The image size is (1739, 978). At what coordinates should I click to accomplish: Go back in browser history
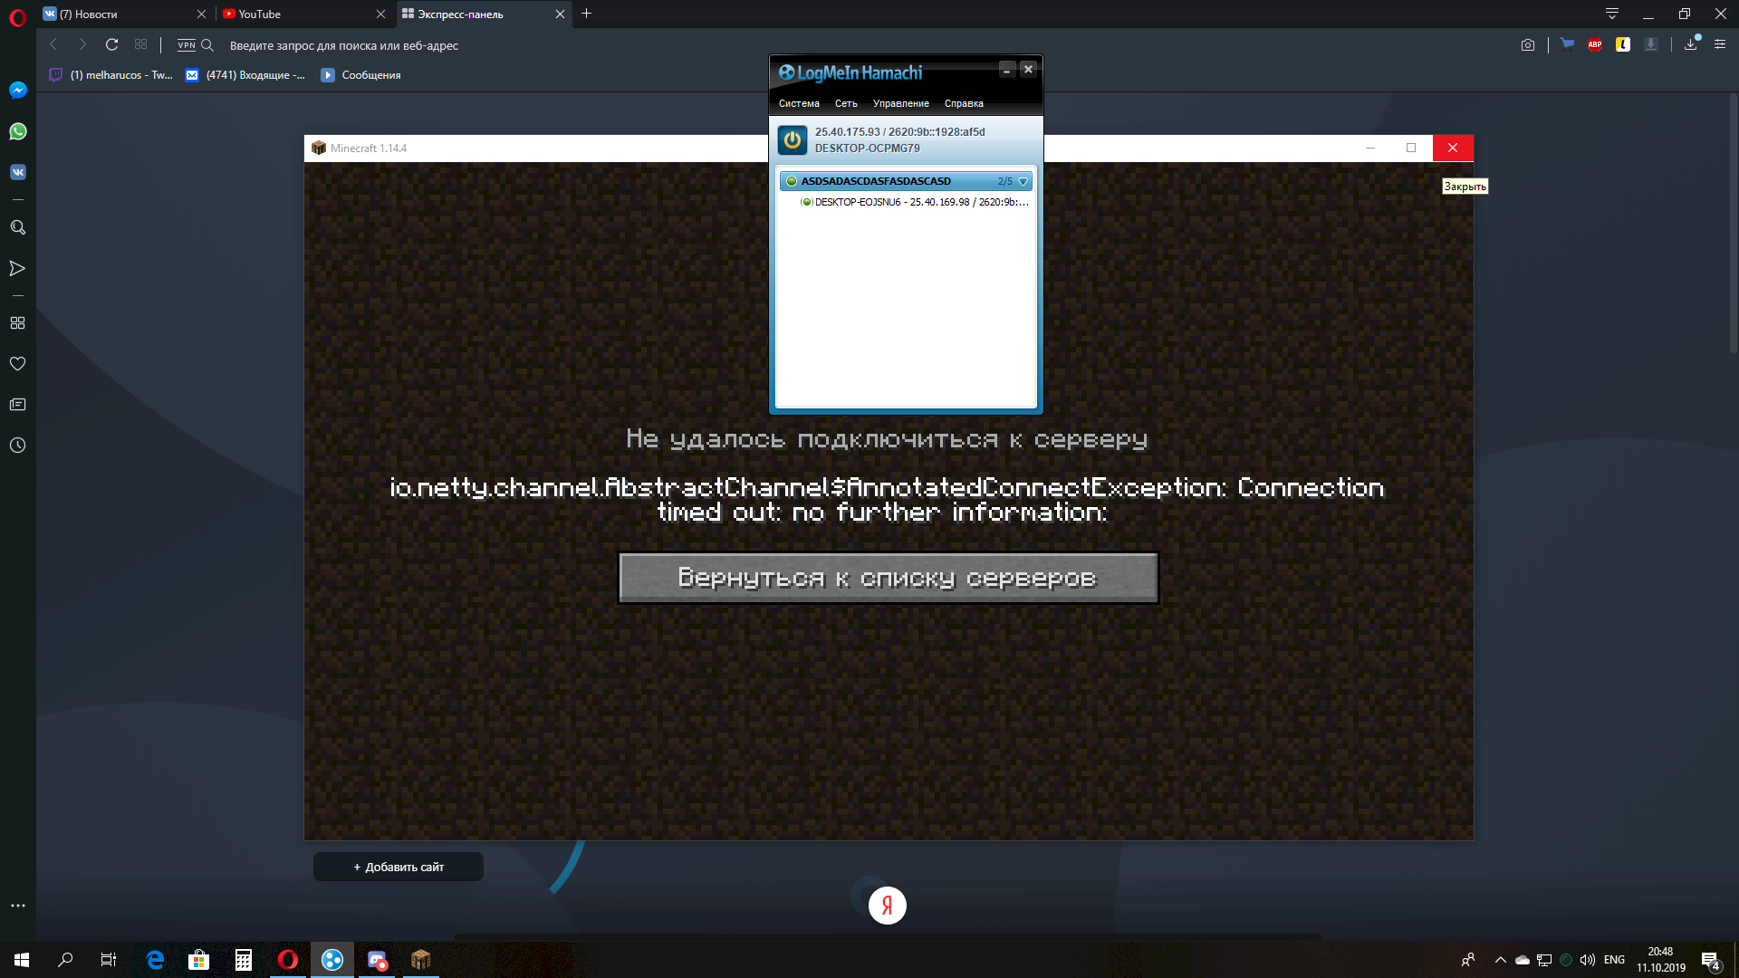click(x=53, y=44)
